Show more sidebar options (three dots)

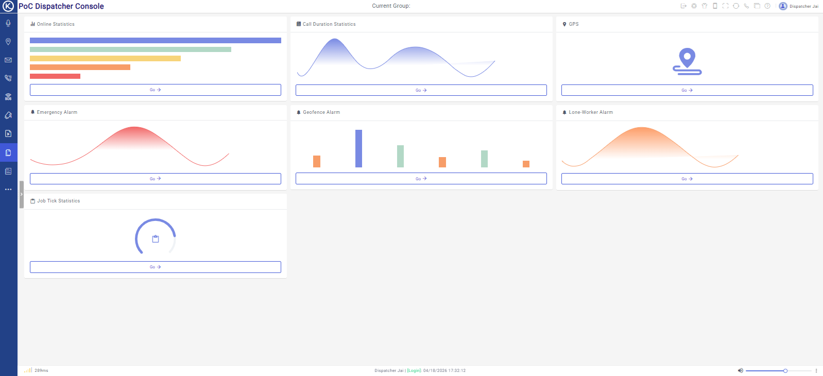click(x=8, y=190)
